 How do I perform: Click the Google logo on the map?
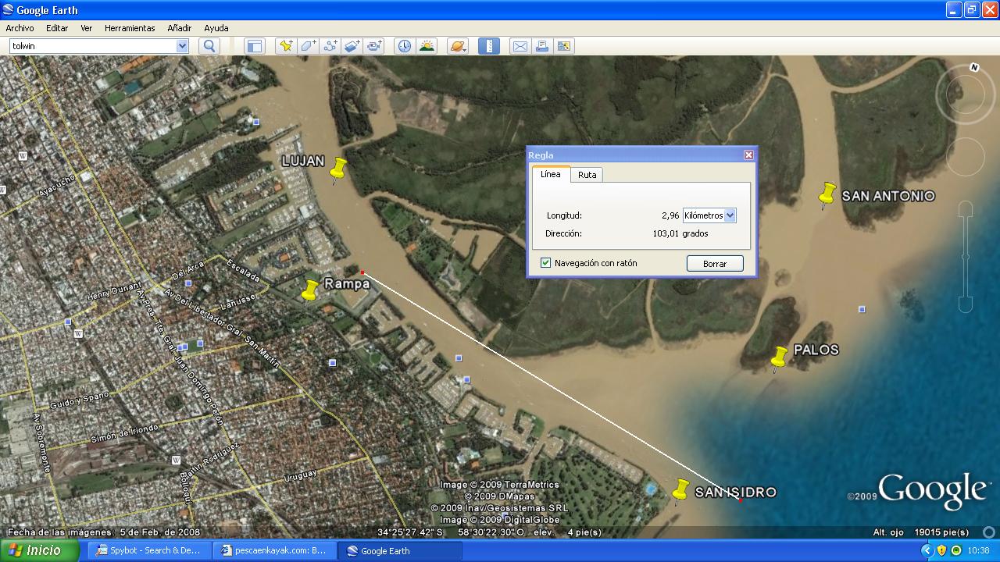[x=932, y=490]
